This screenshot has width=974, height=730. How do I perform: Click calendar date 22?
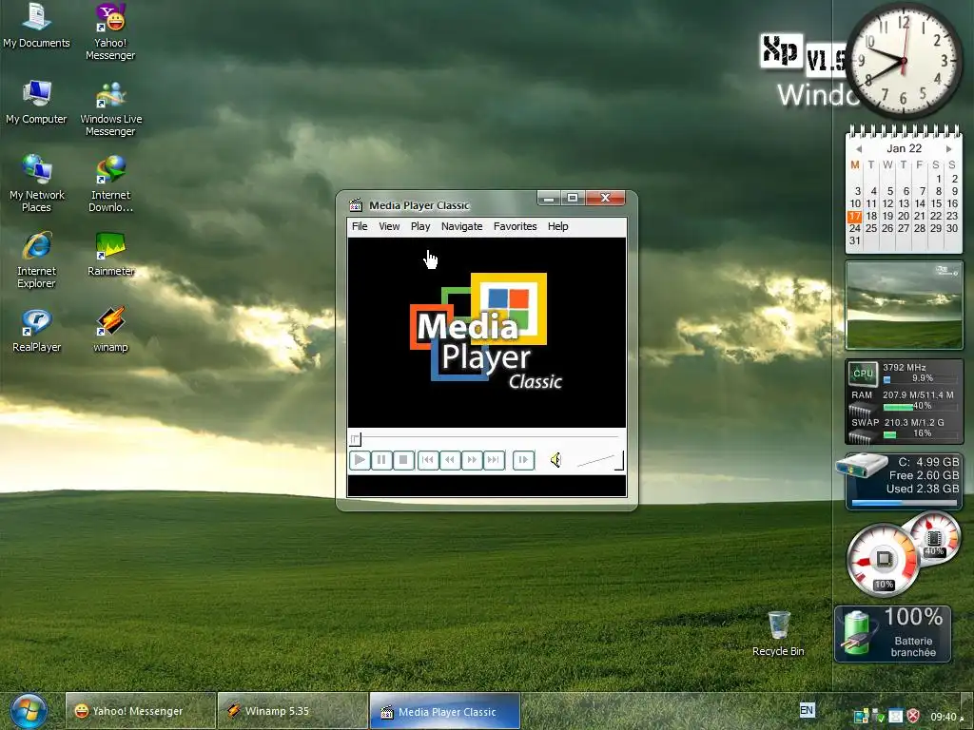point(936,216)
